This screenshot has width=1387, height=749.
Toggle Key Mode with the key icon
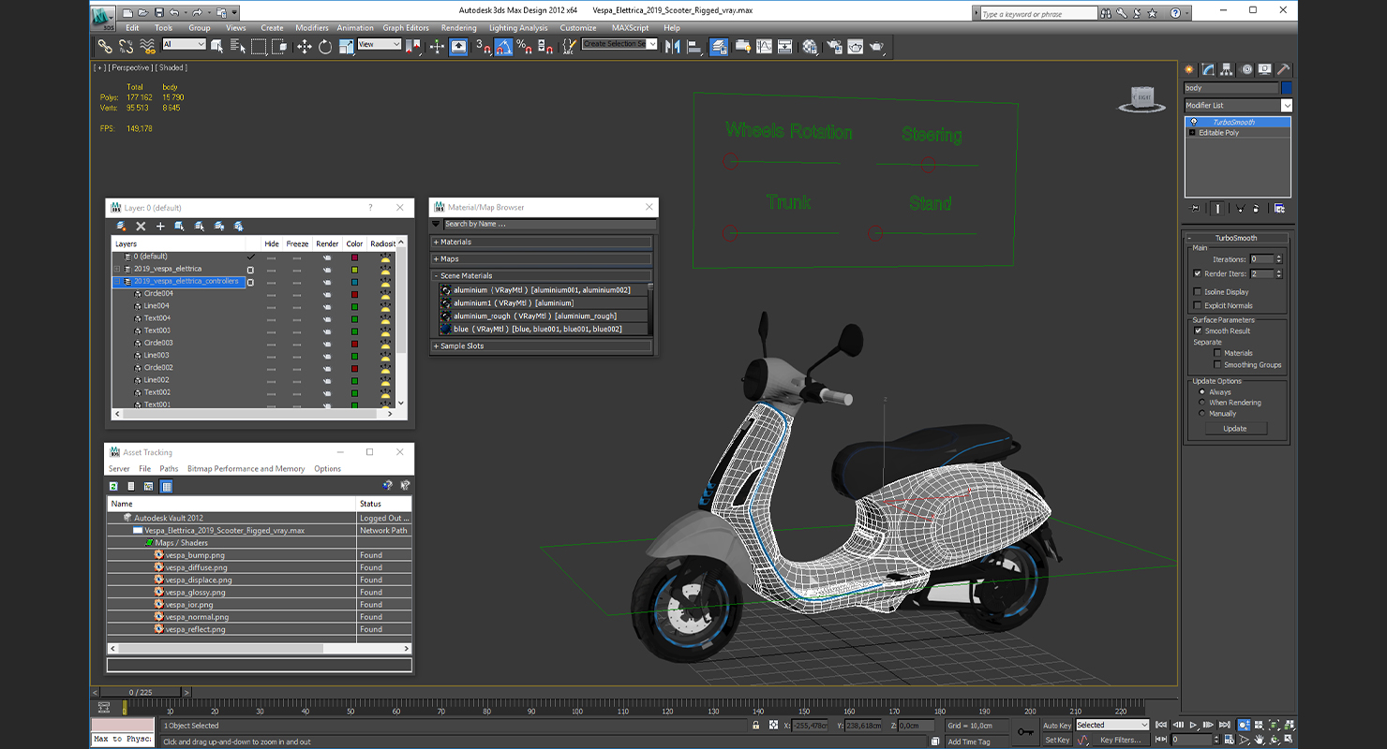(x=1026, y=730)
